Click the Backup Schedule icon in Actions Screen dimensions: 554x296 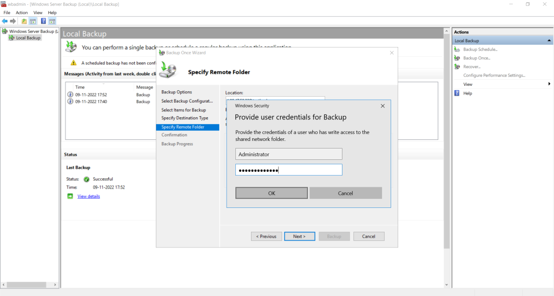[457, 49]
